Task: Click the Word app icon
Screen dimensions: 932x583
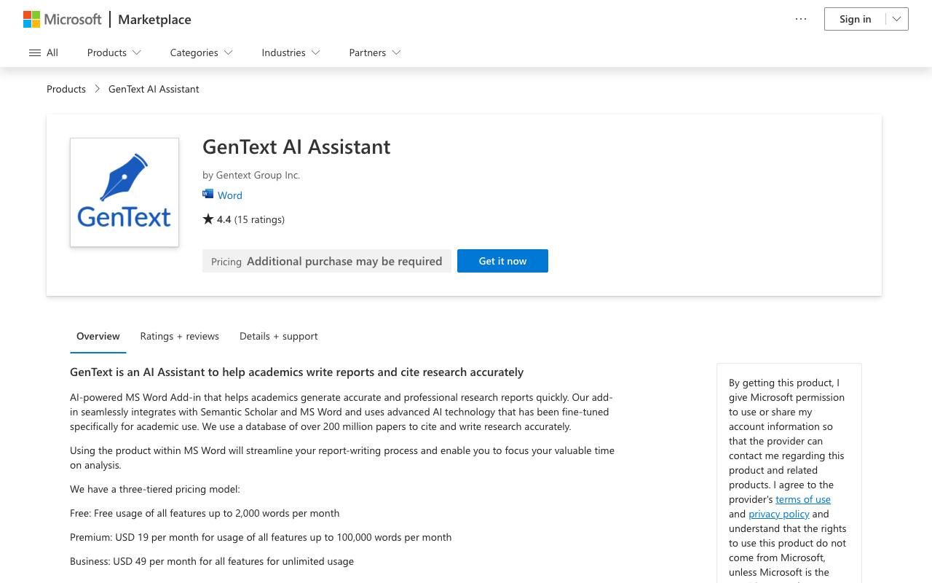Action: (x=208, y=194)
